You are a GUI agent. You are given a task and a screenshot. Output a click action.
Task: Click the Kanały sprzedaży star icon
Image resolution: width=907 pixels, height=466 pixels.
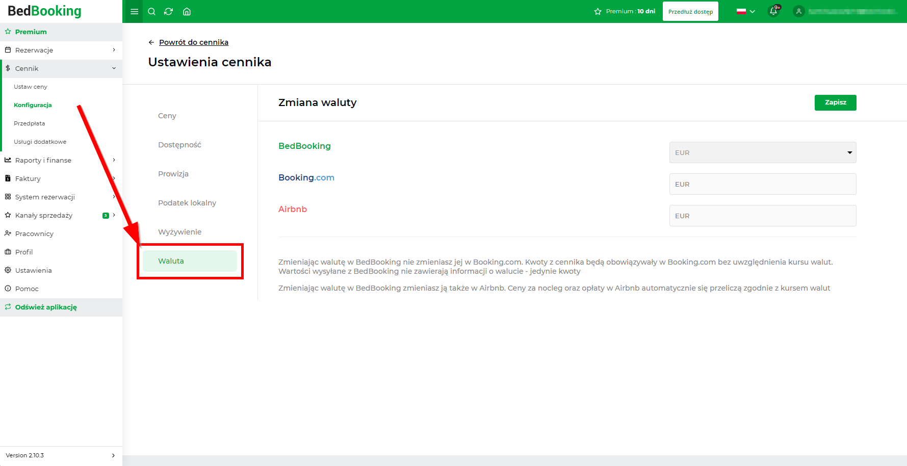pyautogui.click(x=8, y=215)
